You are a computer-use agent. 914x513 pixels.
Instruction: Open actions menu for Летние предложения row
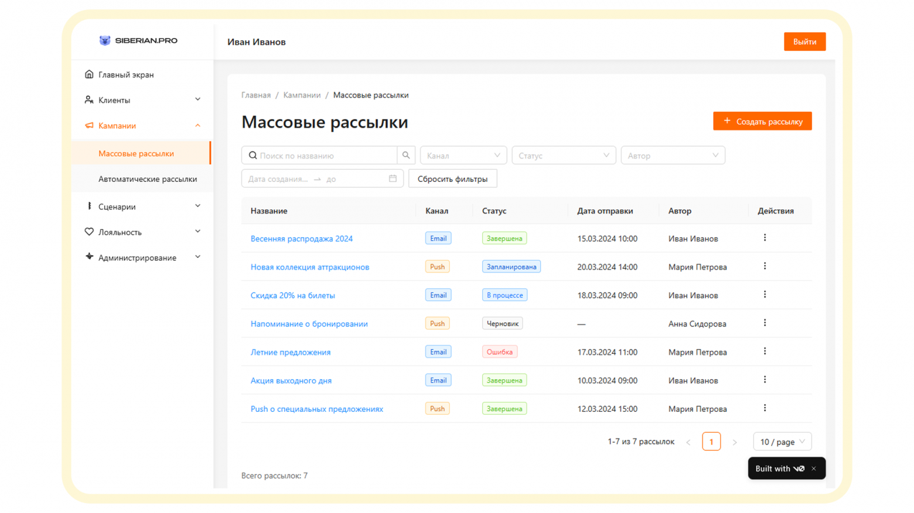click(x=765, y=352)
